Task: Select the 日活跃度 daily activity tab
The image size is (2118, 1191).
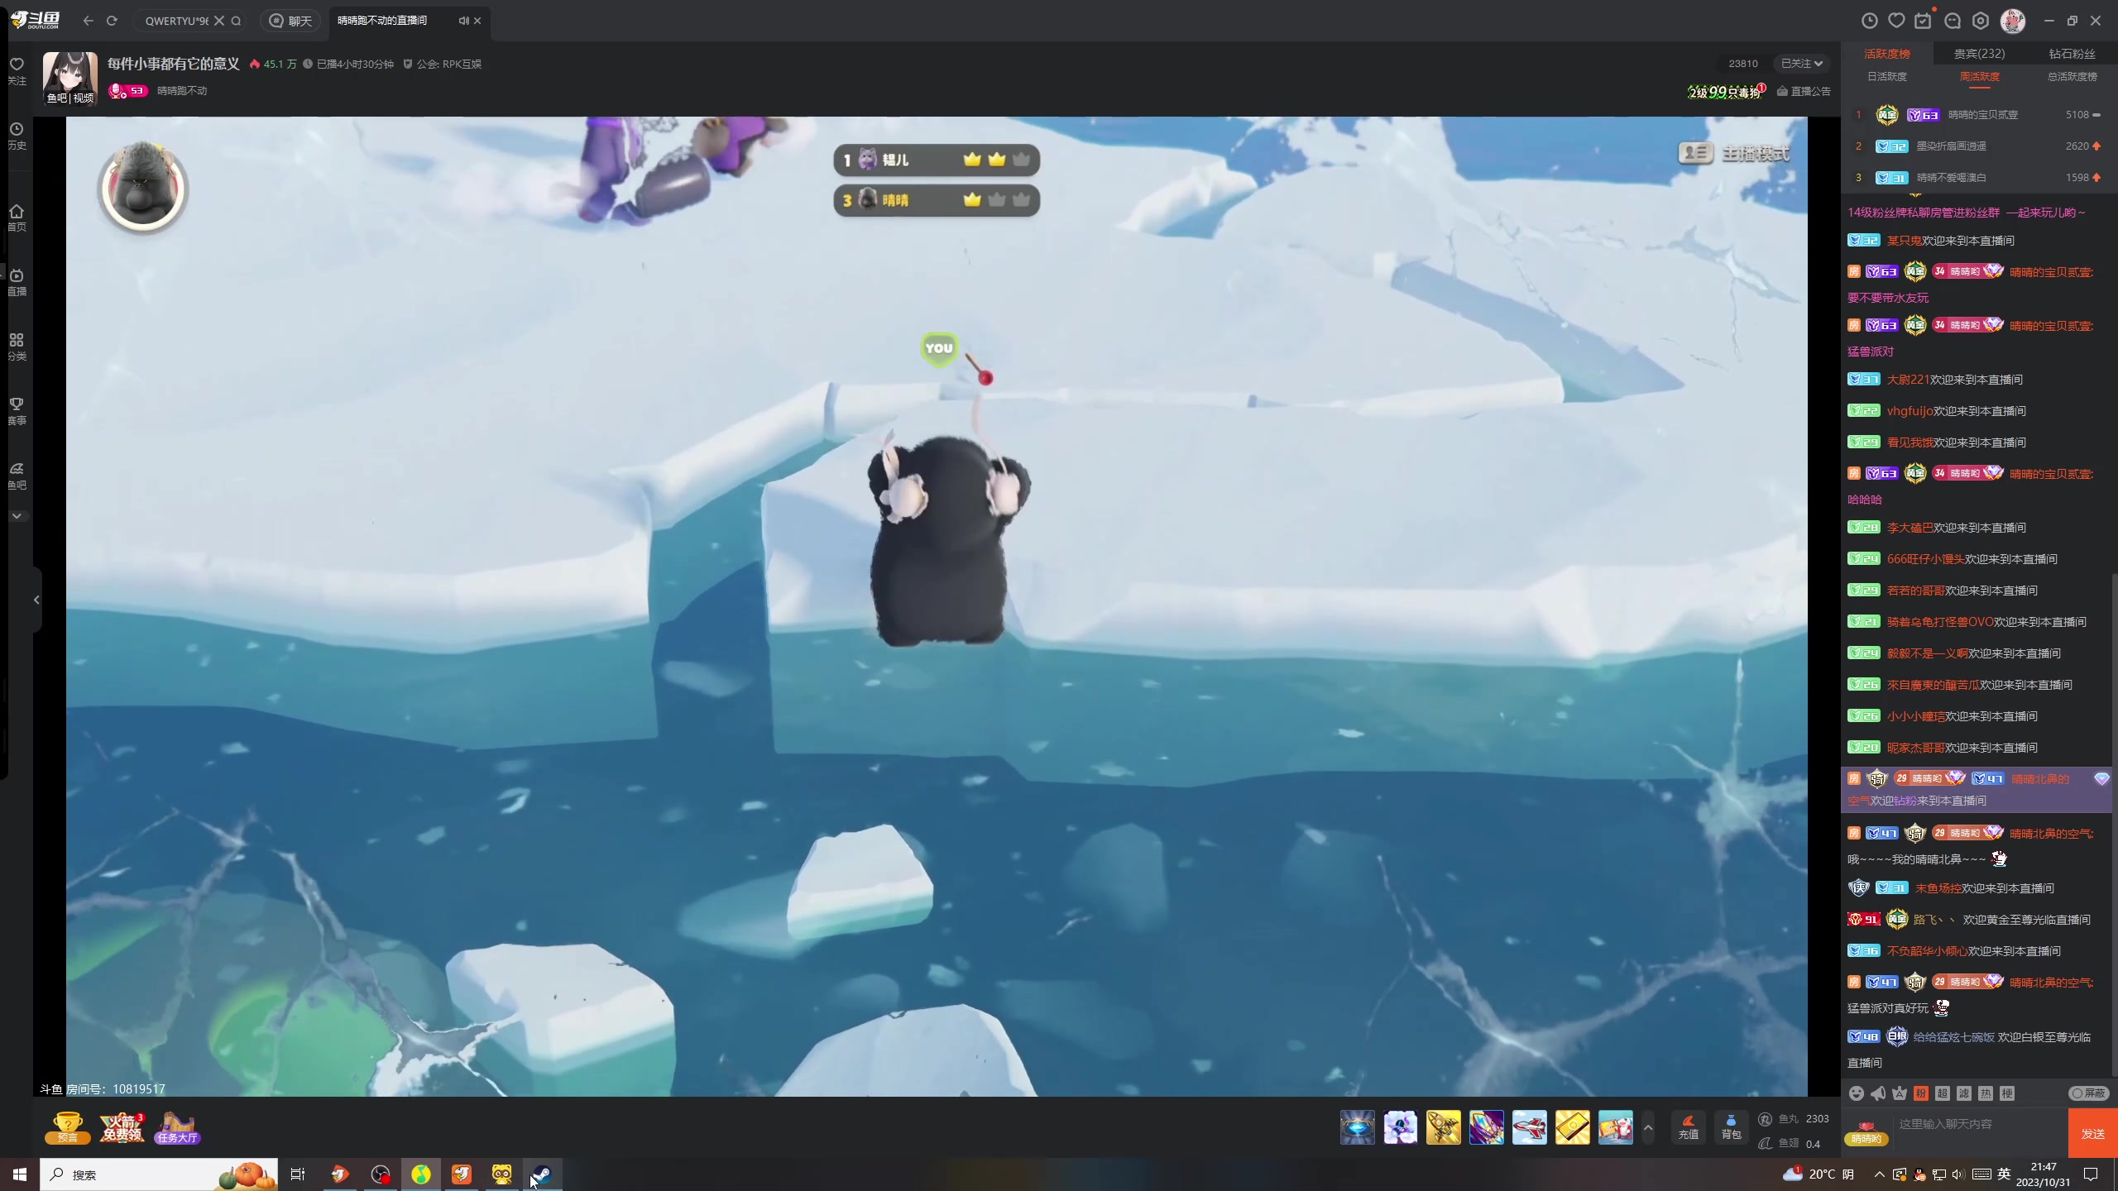Action: point(1887,77)
